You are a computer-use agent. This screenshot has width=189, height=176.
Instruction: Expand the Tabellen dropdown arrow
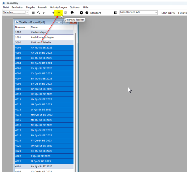pos(27,12)
